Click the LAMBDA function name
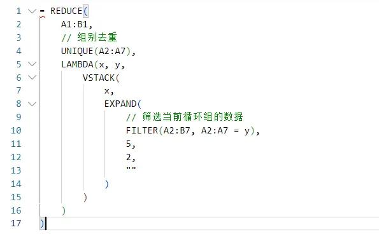Screen dimensions: 379x239 (x=77, y=64)
